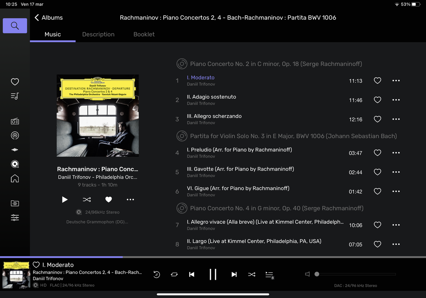Skip to previous track
Screen dimensions: 426x298
pos(192,274)
